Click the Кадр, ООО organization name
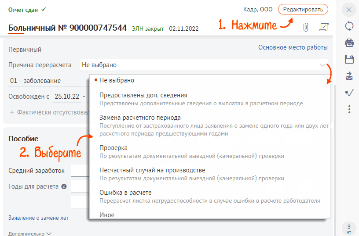359x236 pixels. point(258,9)
